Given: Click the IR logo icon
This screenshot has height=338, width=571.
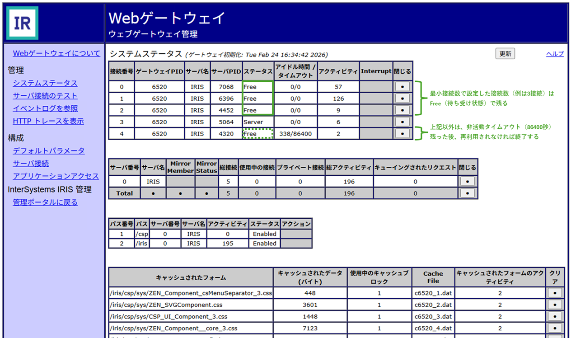Looking at the screenshot, I should [22, 23].
